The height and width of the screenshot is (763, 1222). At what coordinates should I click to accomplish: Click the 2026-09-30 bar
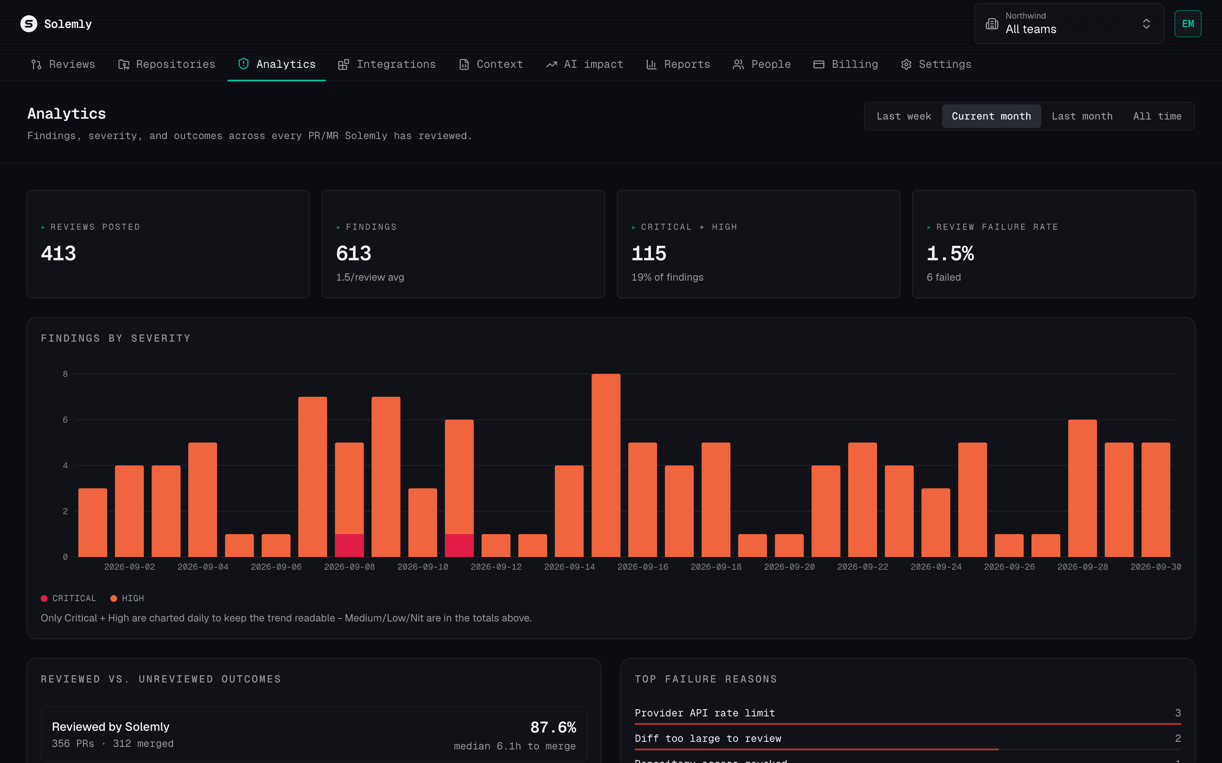click(1156, 500)
